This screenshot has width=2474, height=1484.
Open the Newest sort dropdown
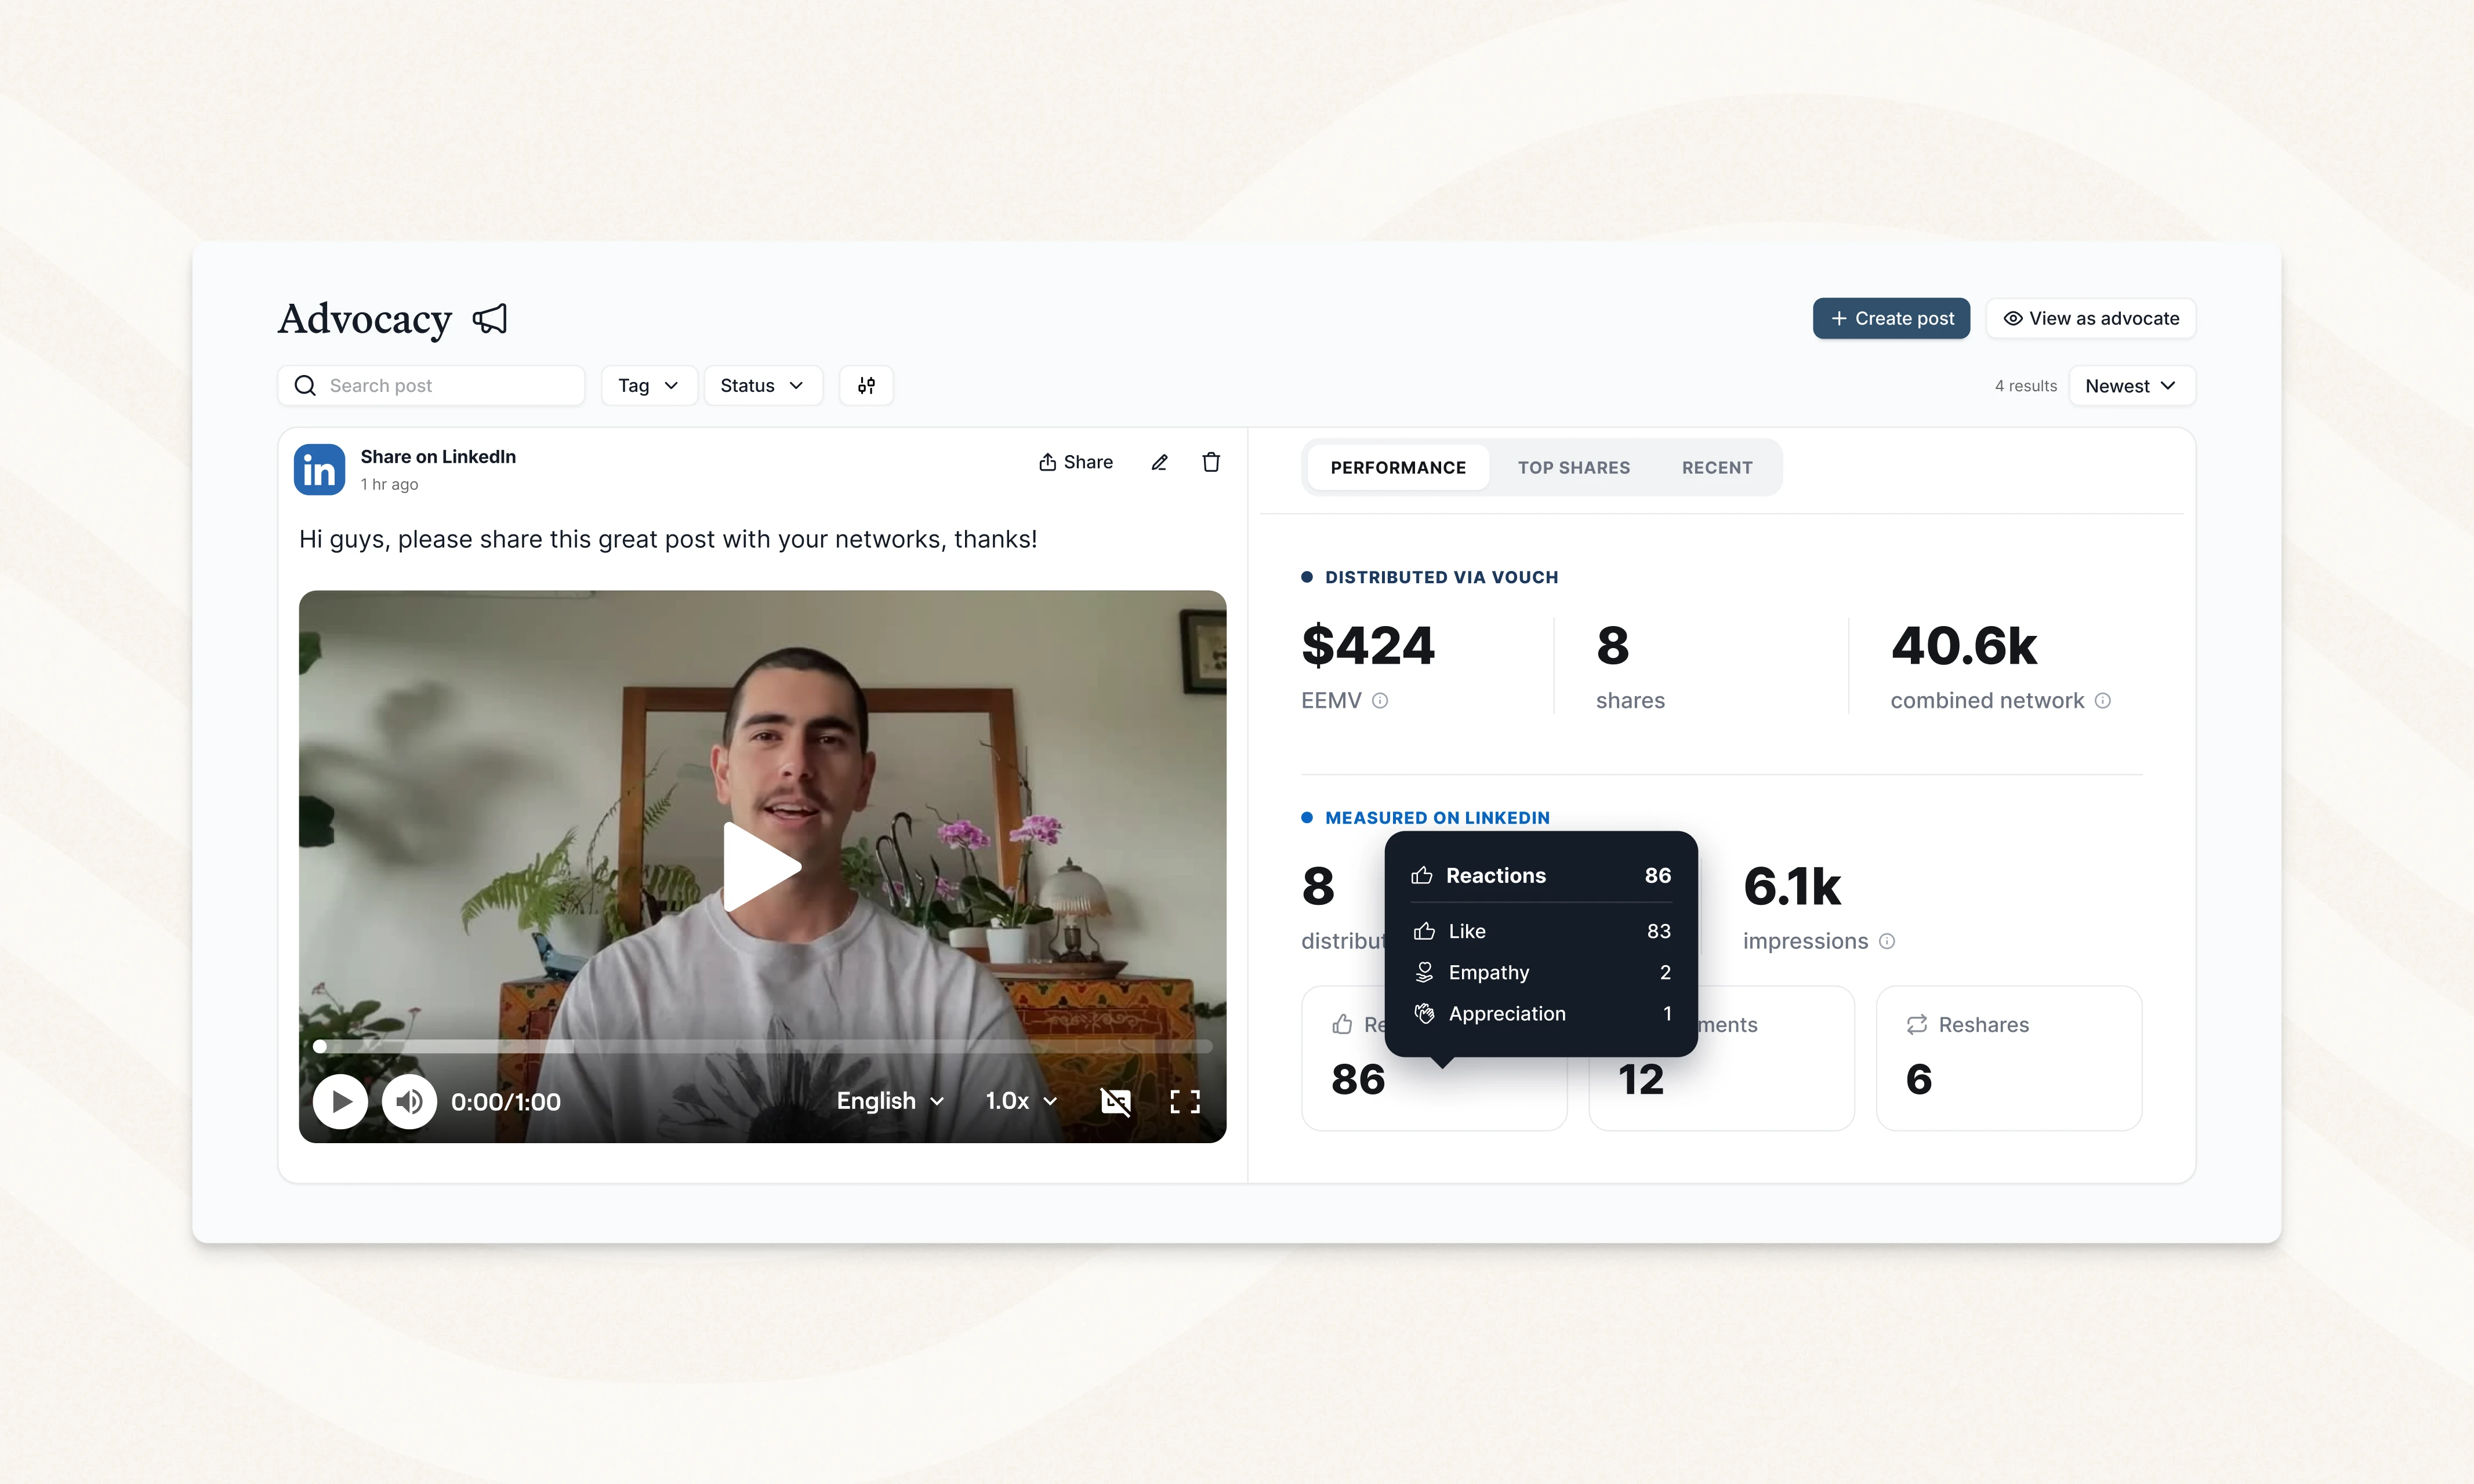click(x=2131, y=386)
